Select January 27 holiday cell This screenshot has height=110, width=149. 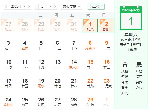[8, 26]
